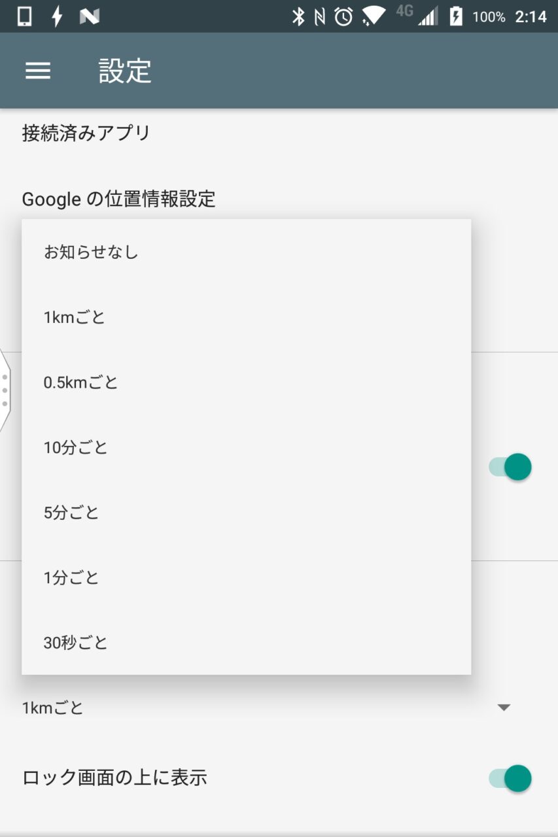Open Google の位置情報設定

pos(119,199)
